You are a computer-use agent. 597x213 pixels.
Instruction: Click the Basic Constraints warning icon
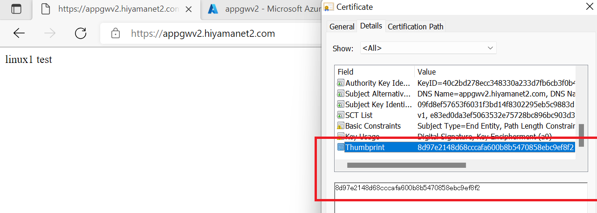click(x=341, y=126)
